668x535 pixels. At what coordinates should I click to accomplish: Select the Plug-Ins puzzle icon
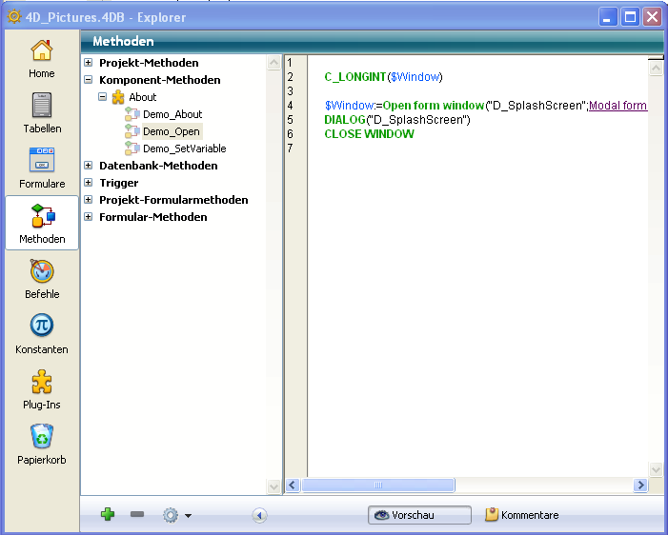[x=41, y=388]
